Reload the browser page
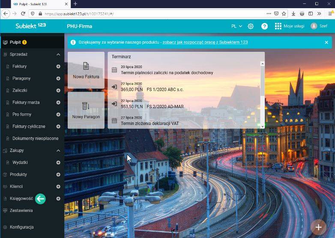 tap(23, 14)
